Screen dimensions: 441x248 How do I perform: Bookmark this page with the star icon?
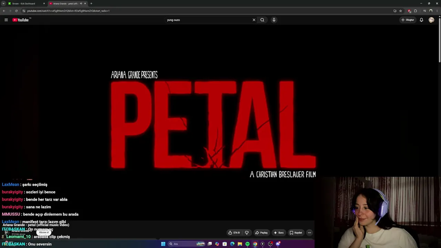(x=400, y=11)
